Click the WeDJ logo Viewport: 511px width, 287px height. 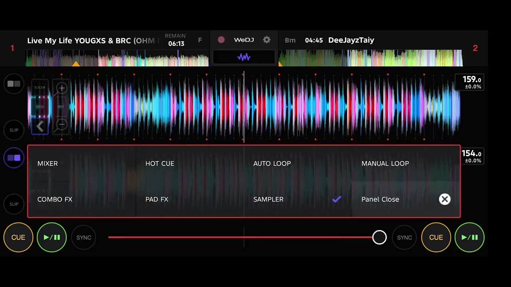point(244,40)
